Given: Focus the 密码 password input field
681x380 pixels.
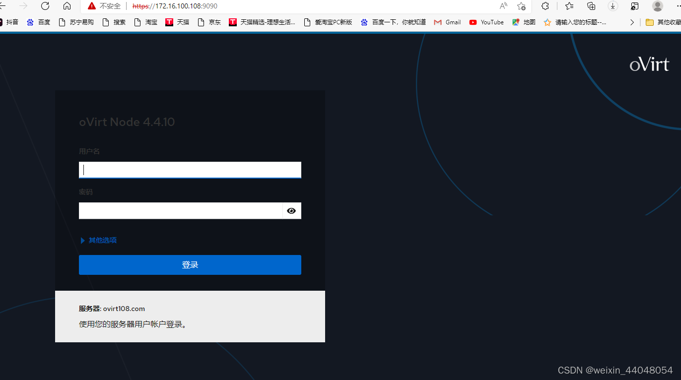Looking at the screenshot, I should click(x=181, y=211).
